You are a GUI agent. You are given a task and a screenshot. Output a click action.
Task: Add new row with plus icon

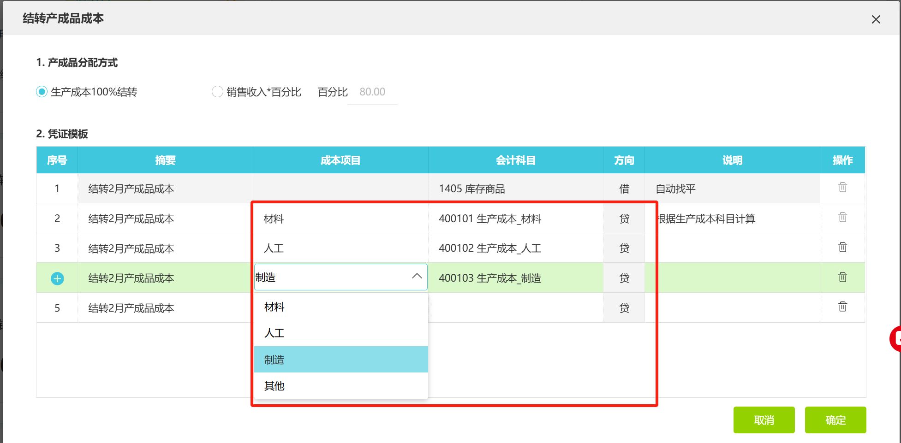tap(57, 278)
